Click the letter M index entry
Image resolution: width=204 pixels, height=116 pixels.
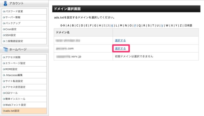[x=121, y=25]
